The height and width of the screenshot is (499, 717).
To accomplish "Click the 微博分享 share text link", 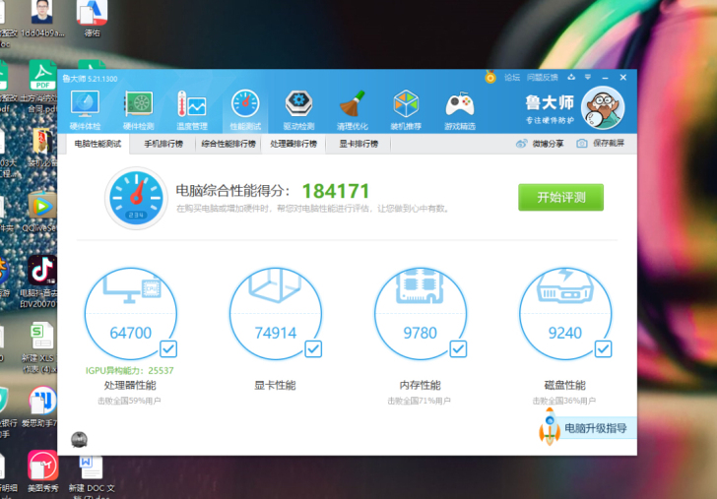I will click(x=548, y=144).
